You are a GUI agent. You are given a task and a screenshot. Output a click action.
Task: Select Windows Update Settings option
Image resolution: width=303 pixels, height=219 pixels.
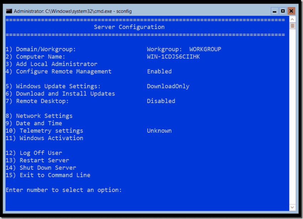coord(53,86)
